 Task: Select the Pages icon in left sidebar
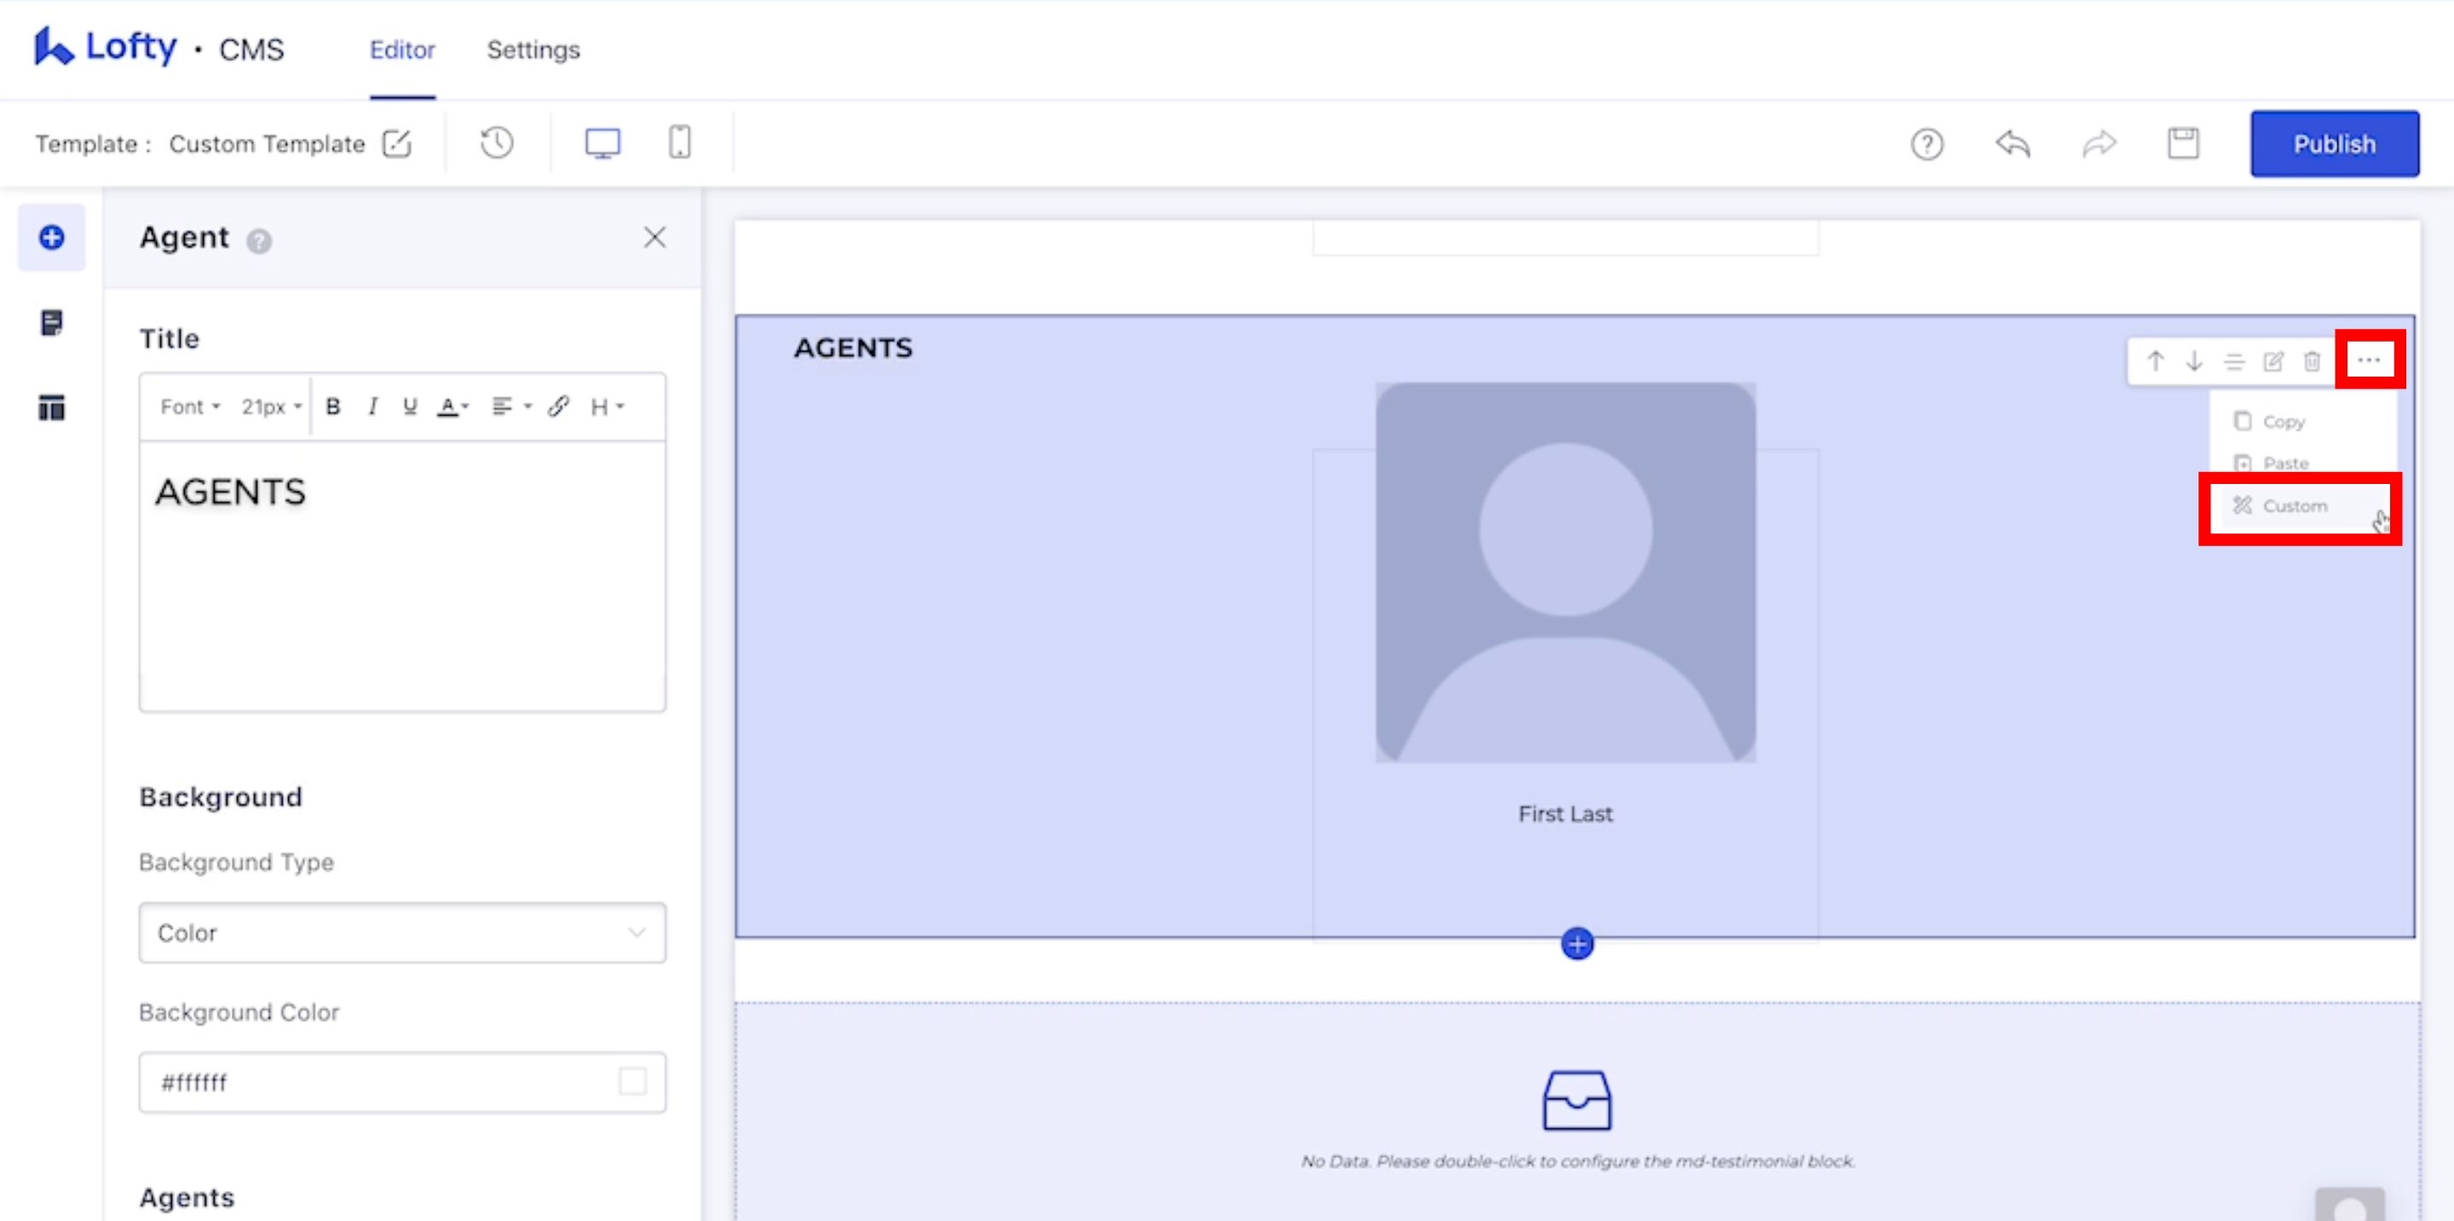coord(50,324)
